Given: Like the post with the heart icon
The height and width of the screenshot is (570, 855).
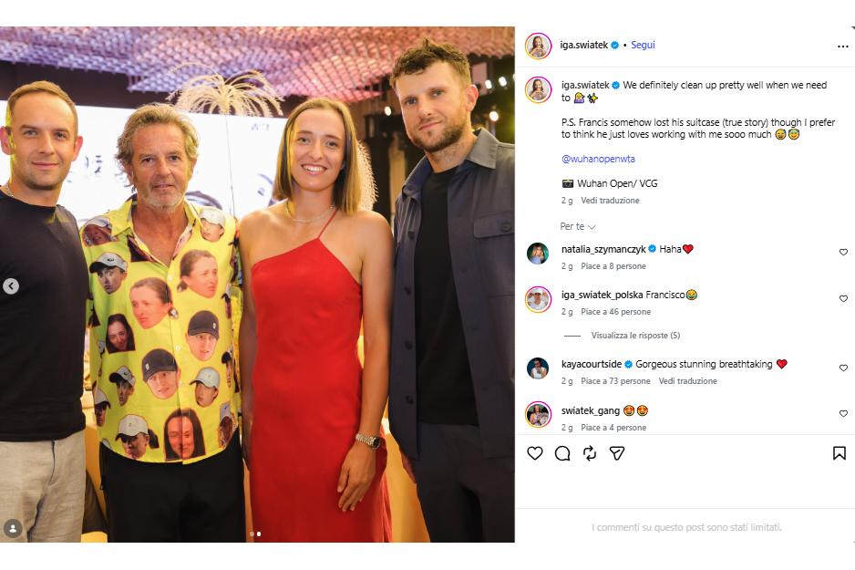Looking at the screenshot, I should tap(535, 453).
